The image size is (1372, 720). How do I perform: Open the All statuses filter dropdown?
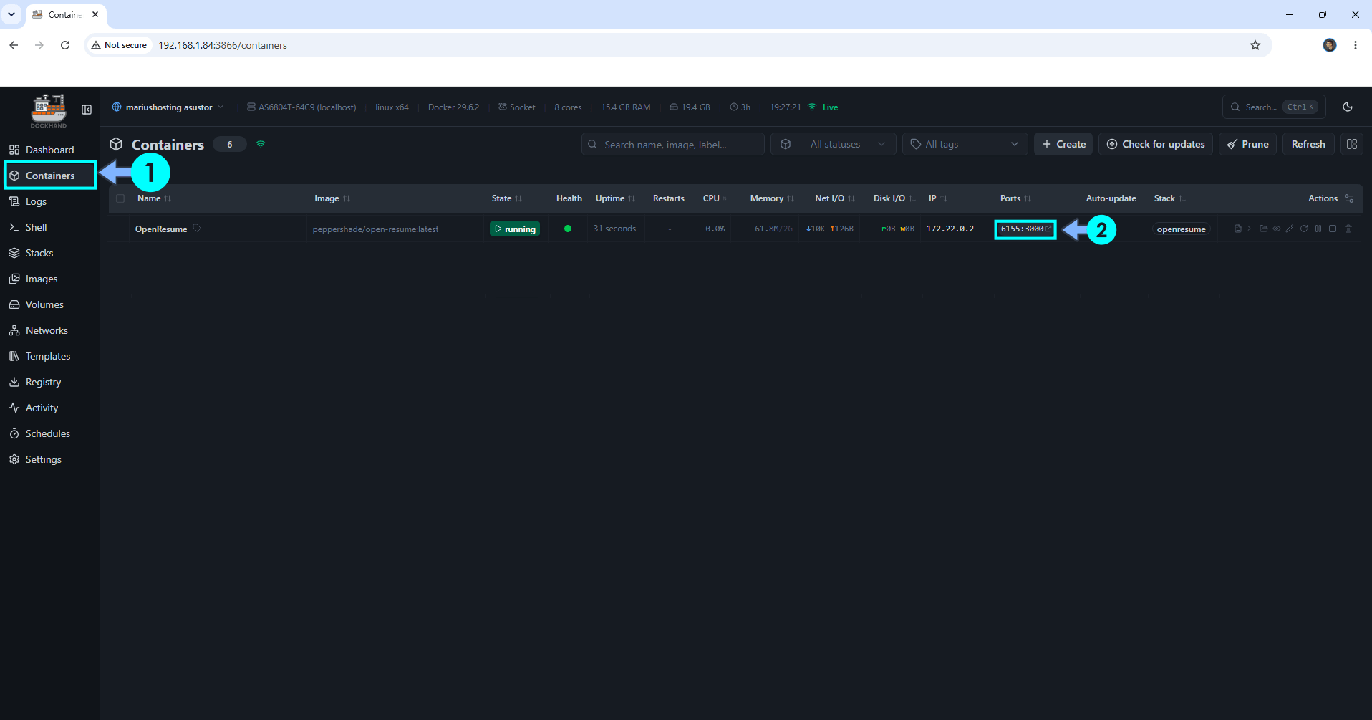[x=834, y=144]
